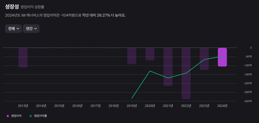The height and width of the screenshot is (123, 259).
Task: Click the 2023년 axis label
Action: coord(204,106)
